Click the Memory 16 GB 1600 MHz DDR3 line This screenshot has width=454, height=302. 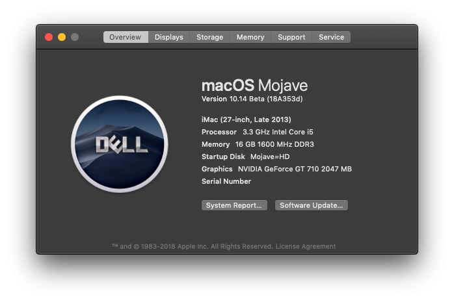tap(258, 144)
